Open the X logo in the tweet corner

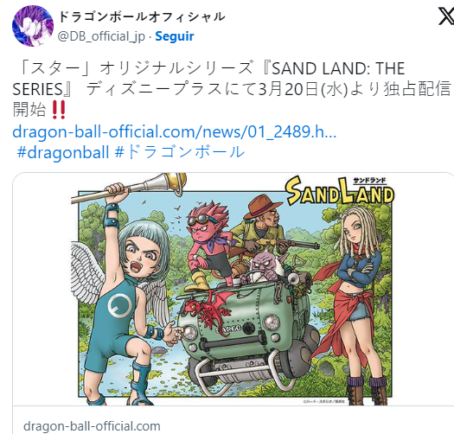(x=446, y=17)
